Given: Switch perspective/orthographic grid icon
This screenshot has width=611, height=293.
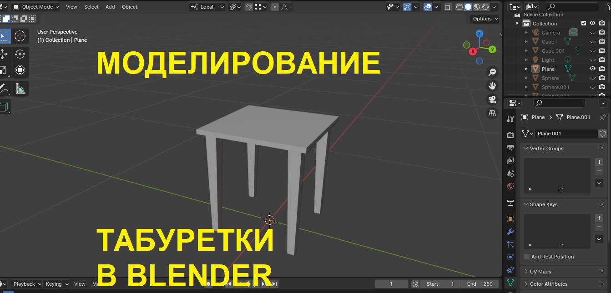Looking at the screenshot, I should [492, 113].
